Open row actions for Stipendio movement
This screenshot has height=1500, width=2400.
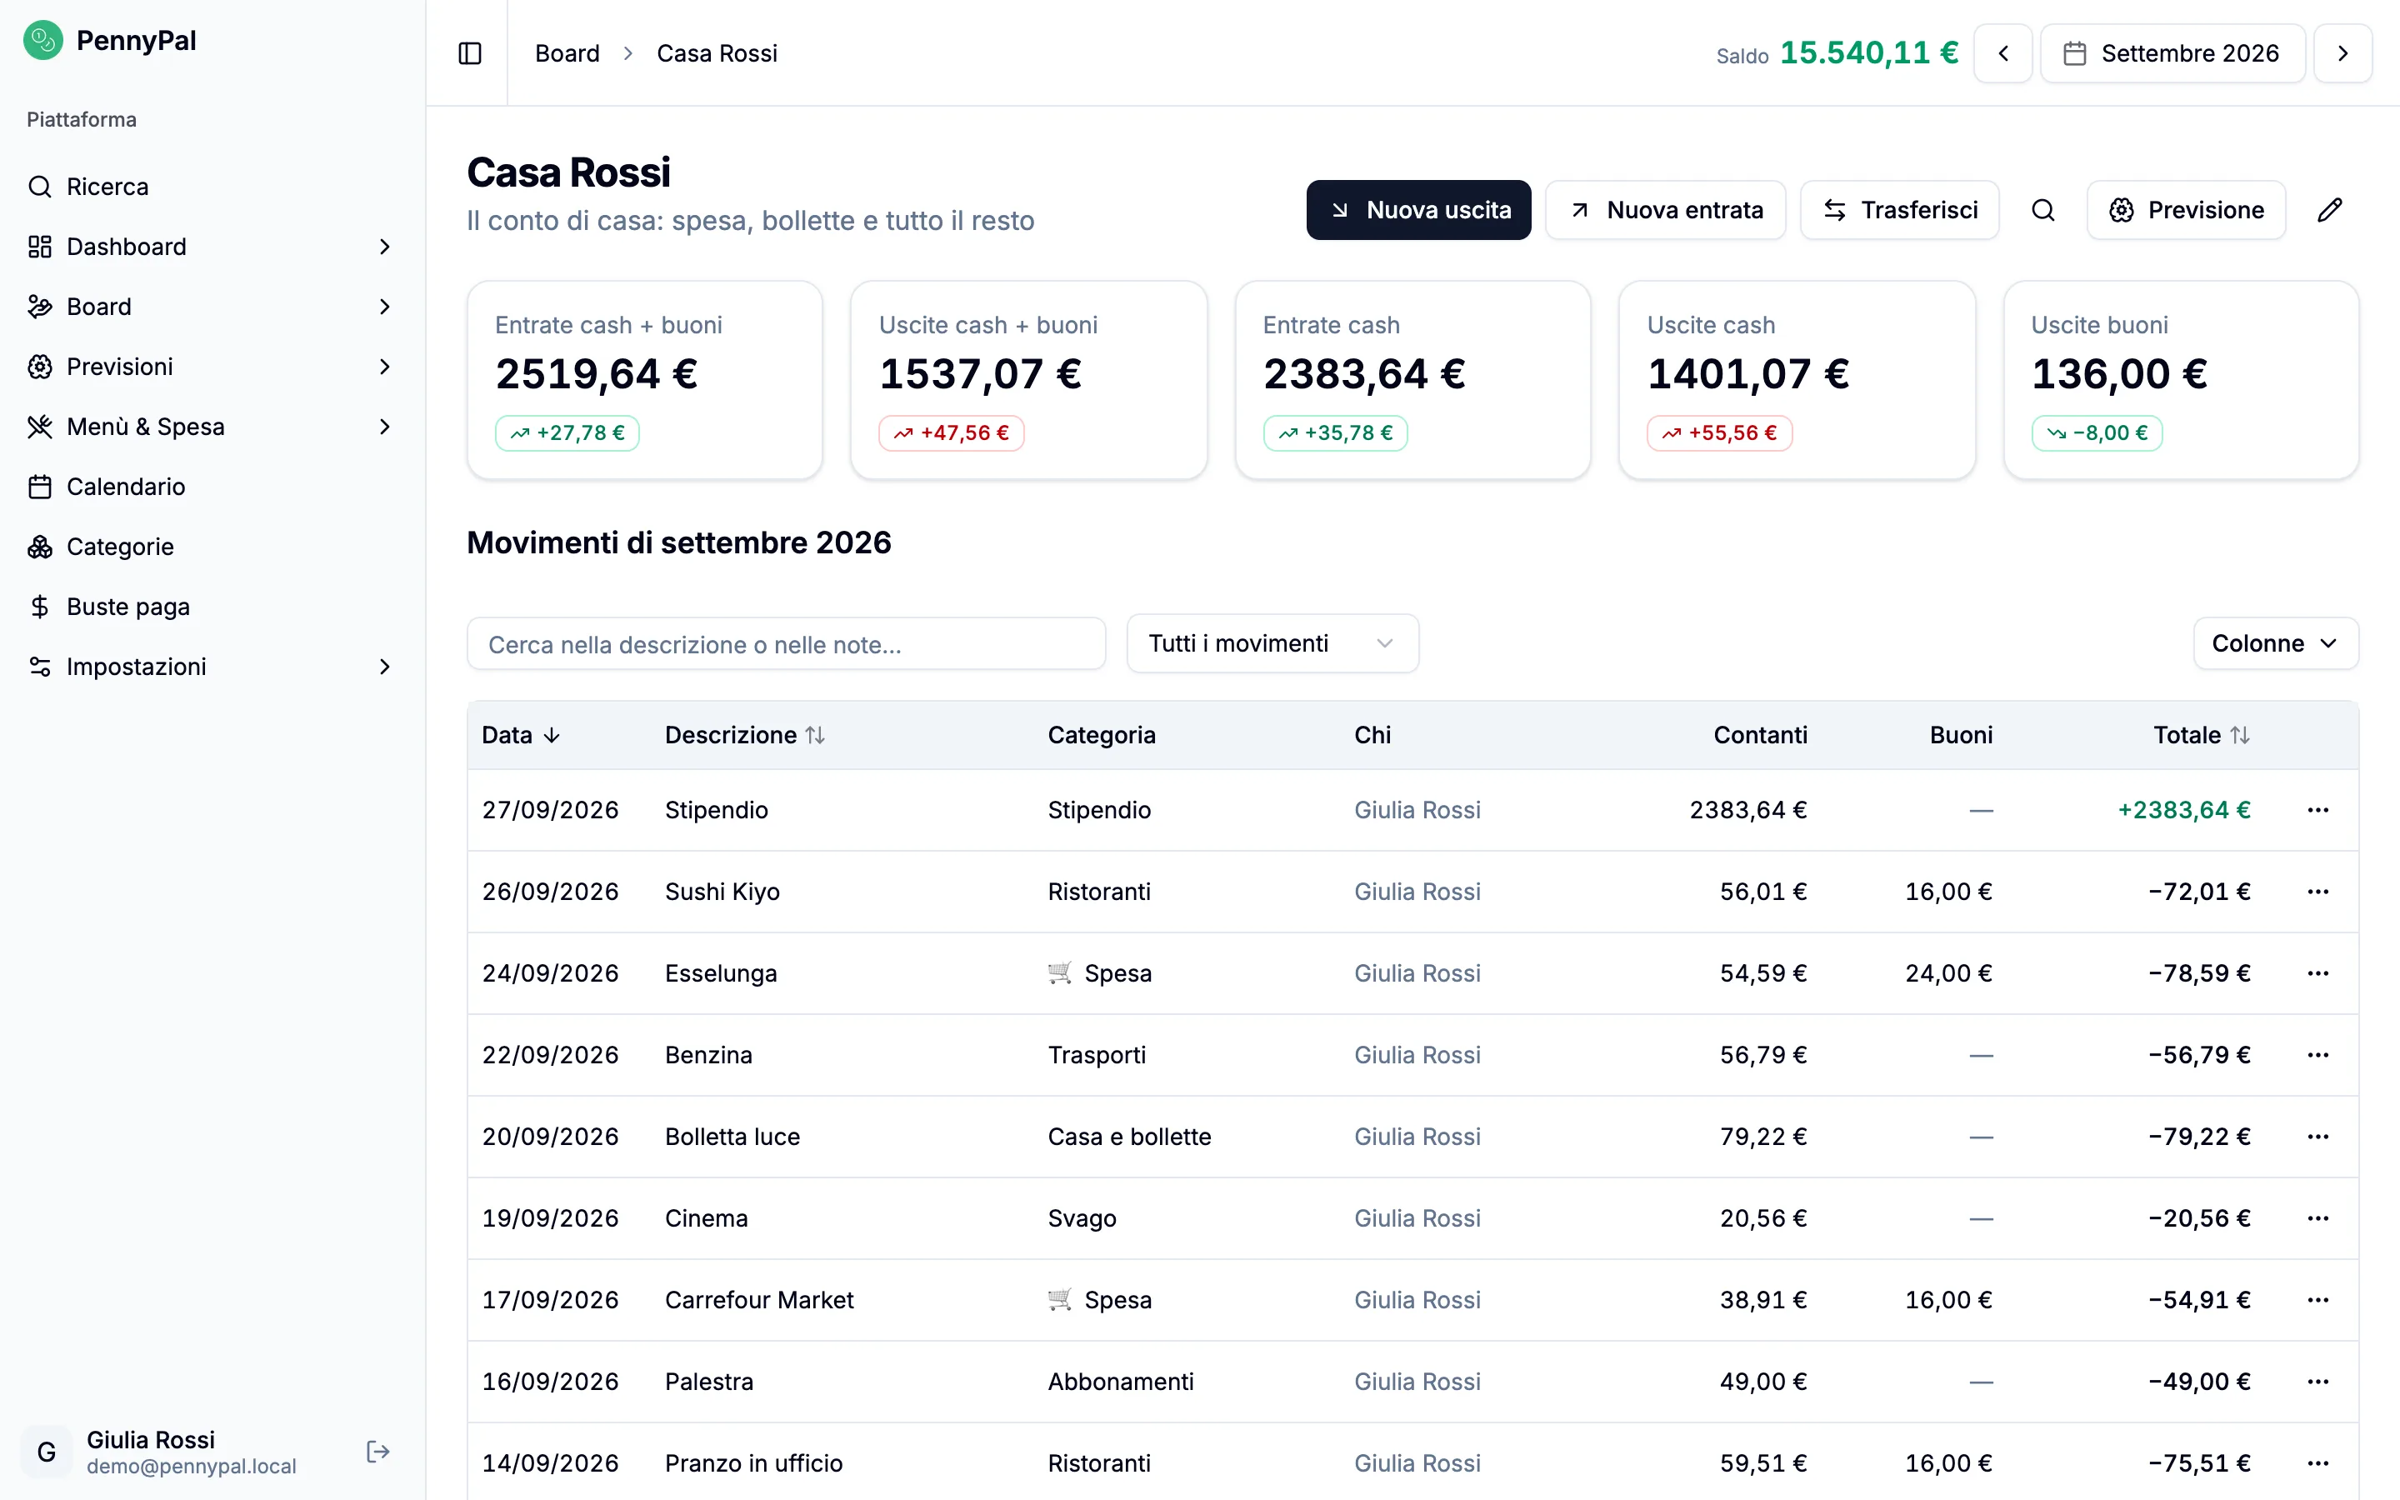[2317, 811]
